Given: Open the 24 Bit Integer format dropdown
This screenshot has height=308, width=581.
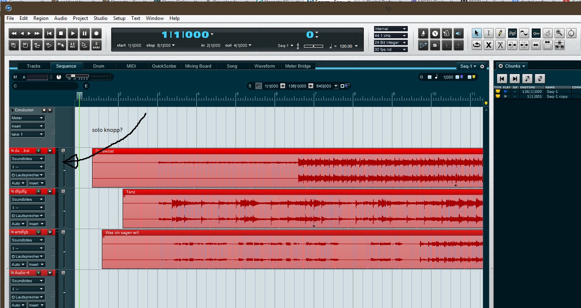Looking at the screenshot, I should pos(390,43).
